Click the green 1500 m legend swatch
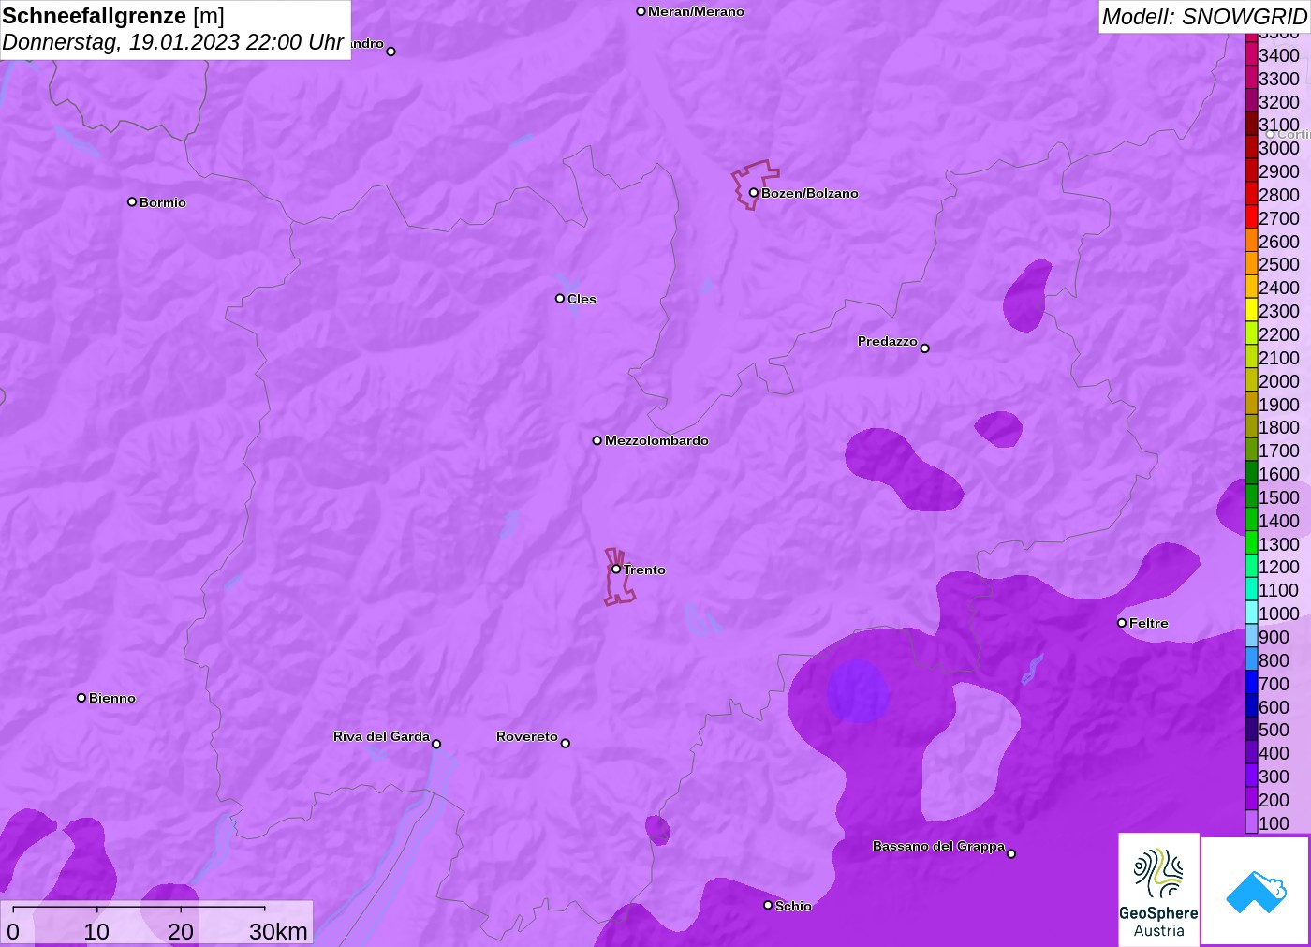The image size is (1311, 947). point(1251,496)
